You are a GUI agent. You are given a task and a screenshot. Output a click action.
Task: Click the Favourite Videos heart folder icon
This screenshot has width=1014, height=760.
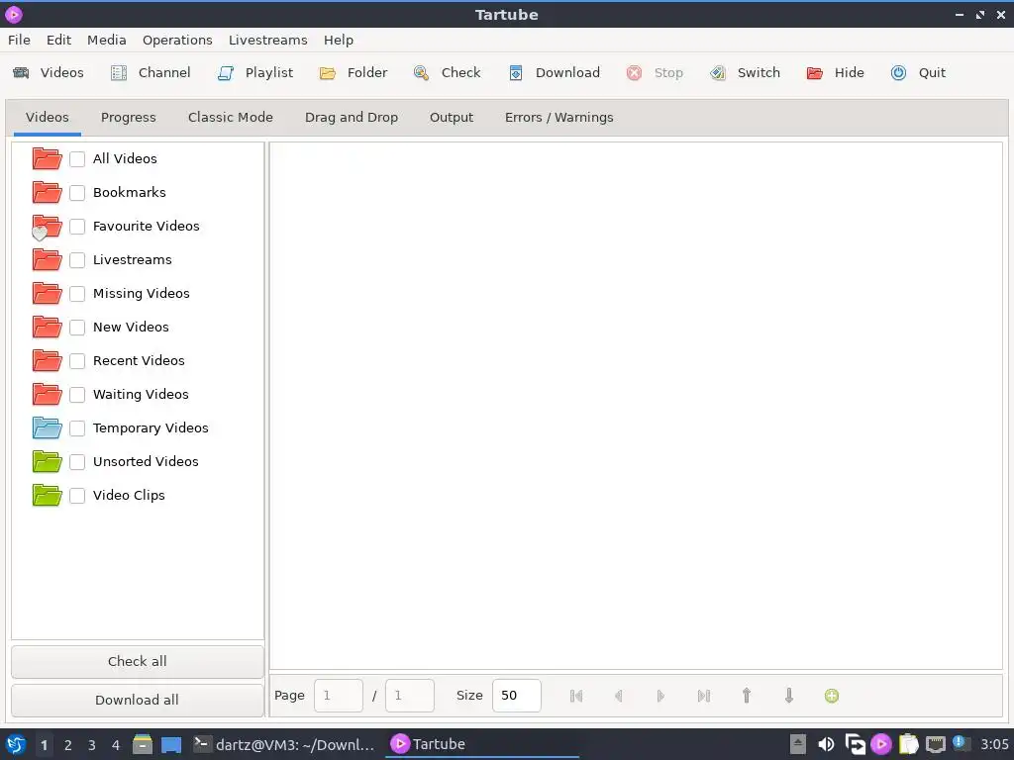tap(47, 227)
